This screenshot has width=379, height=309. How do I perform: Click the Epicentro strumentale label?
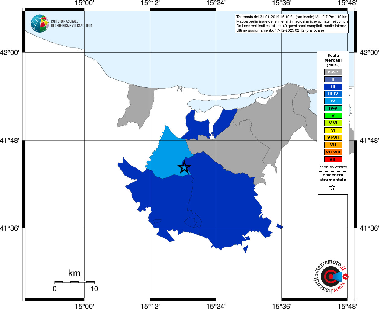pos(333,177)
